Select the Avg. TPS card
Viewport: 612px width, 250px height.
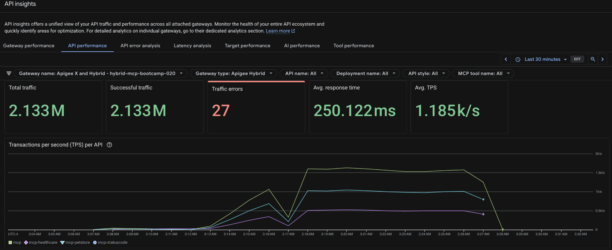[459, 107]
